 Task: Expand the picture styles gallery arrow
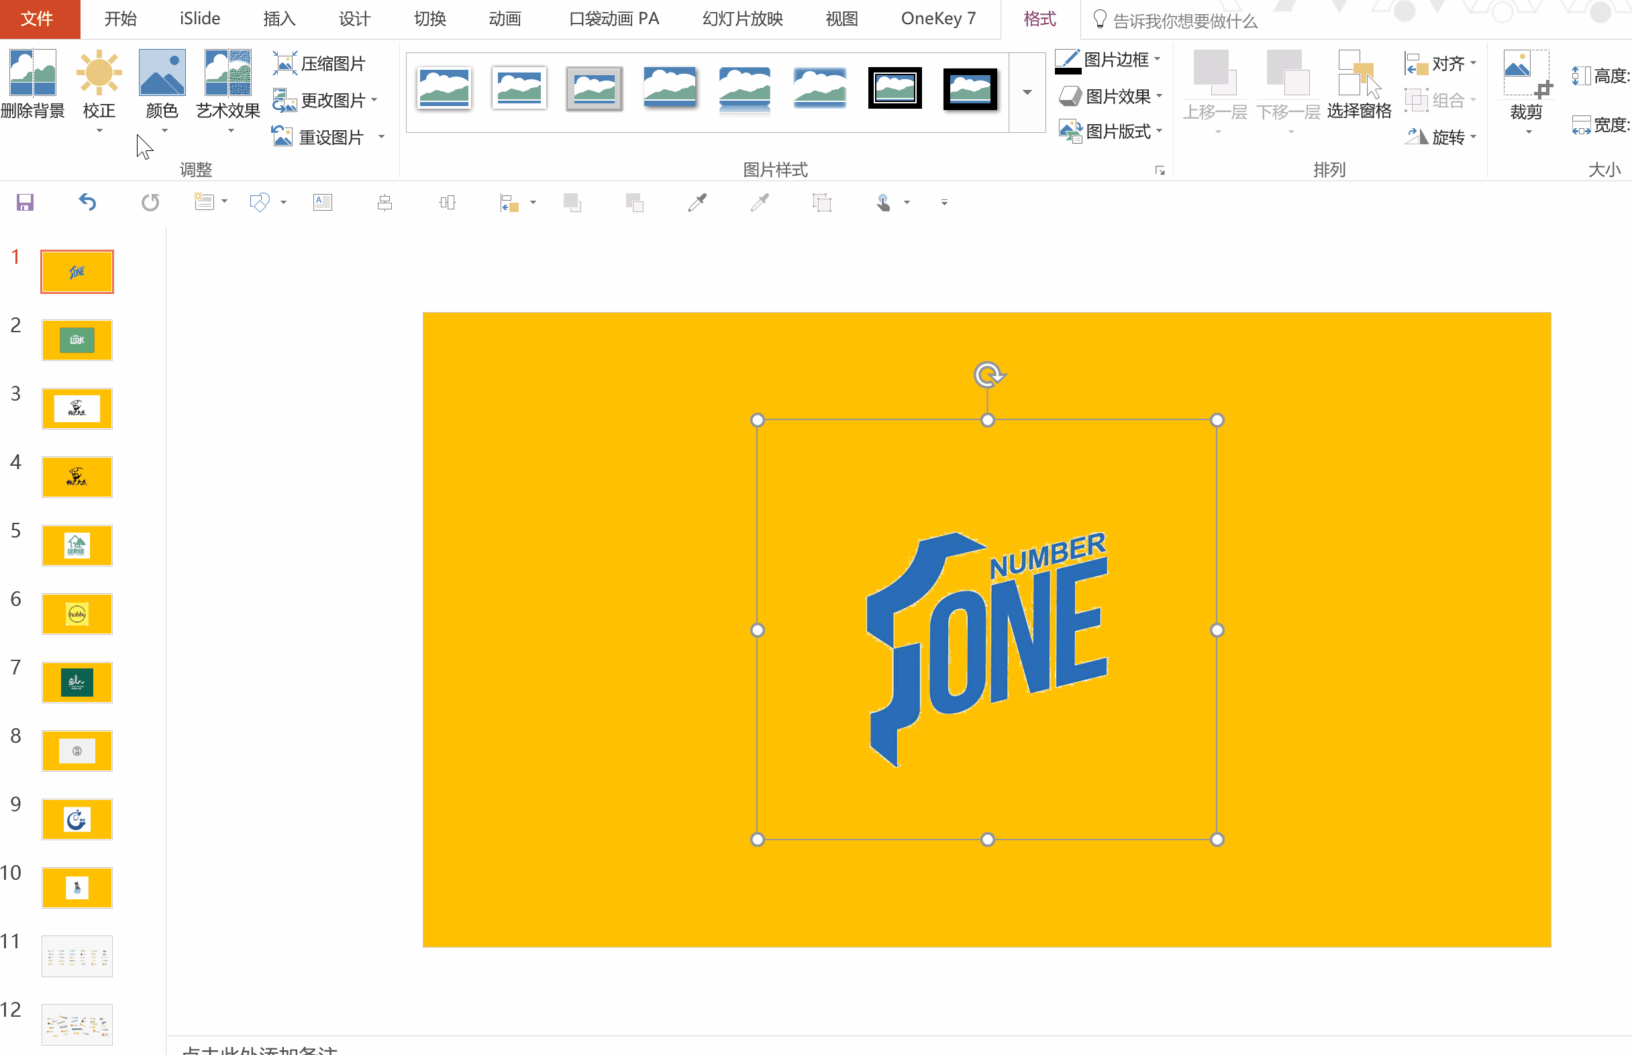point(1027,93)
